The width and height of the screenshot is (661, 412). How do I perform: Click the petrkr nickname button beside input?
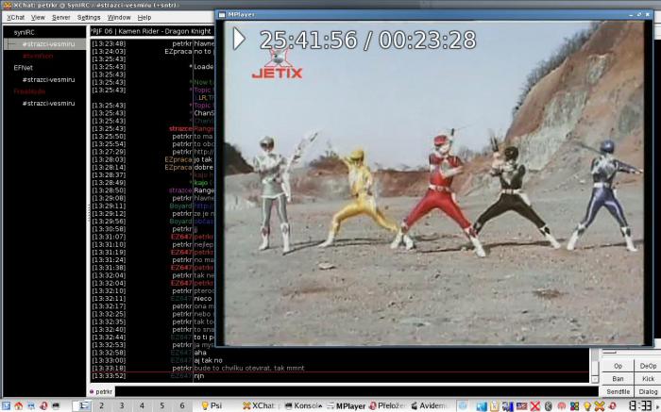coord(101,391)
